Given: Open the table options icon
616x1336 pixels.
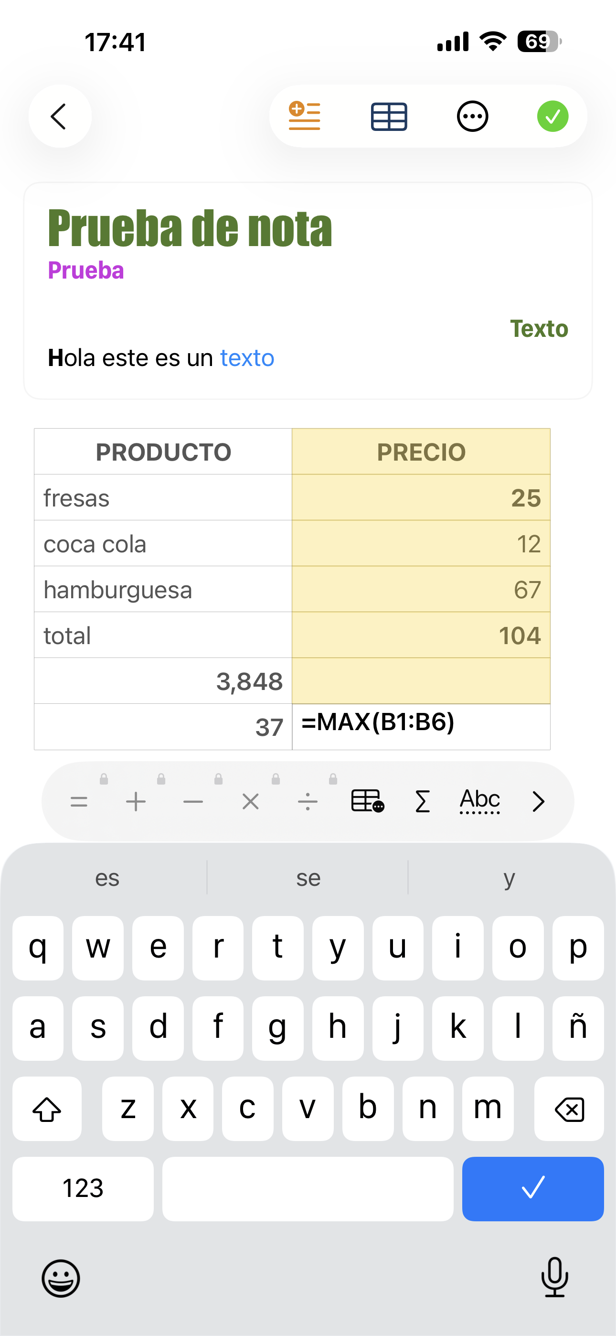Looking at the screenshot, I should tap(389, 116).
